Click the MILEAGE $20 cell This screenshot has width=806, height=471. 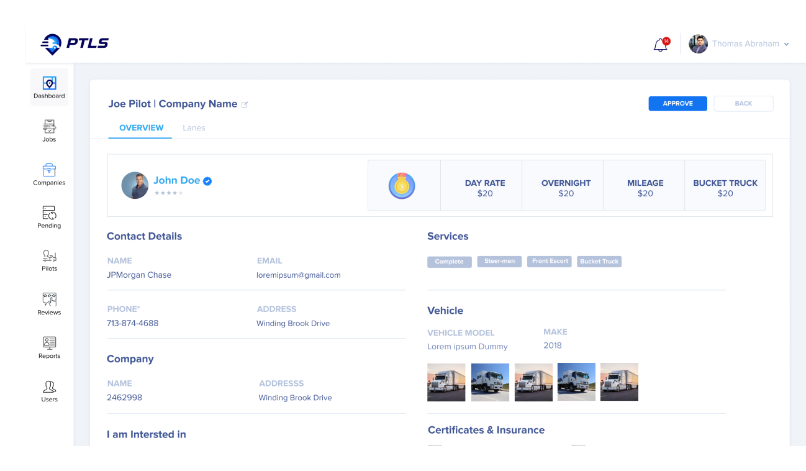[x=644, y=186]
